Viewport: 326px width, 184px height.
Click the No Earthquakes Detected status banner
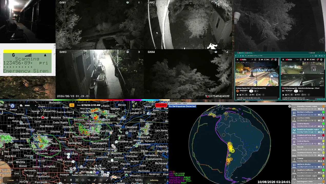[x=182, y=106]
